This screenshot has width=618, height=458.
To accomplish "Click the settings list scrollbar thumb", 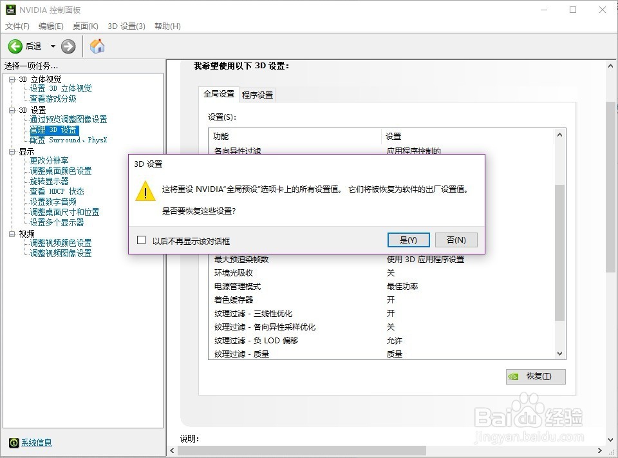I will pyautogui.click(x=559, y=253).
